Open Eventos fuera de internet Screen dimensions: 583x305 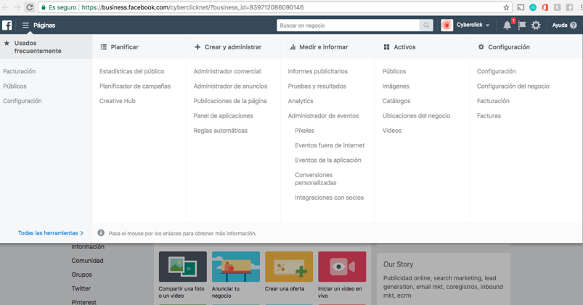click(330, 145)
